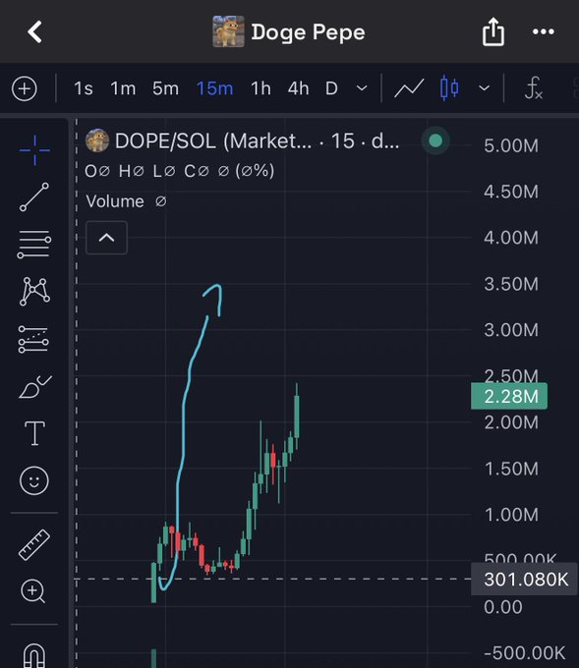Screen dimensions: 579x668
Task: Select the 1h timeframe
Action: click(x=261, y=88)
